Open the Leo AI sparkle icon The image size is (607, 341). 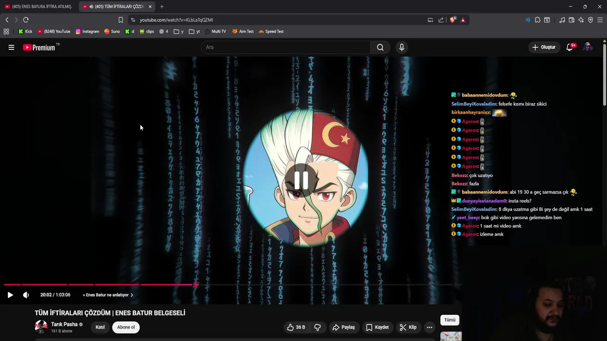pyautogui.click(x=581, y=20)
